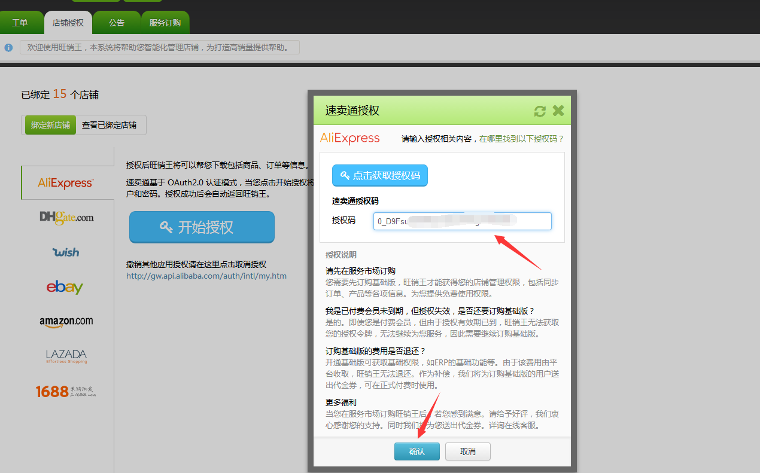This screenshot has width=760, height=473.
Task: Click the 撤销其他应用授权 instruction text
Action: [196, 264]
